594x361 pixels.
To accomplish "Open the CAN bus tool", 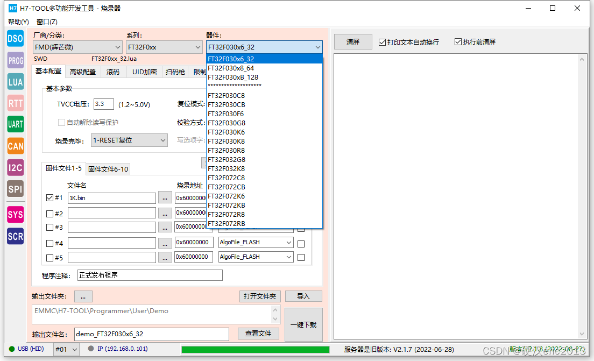I will coord(16,146).
